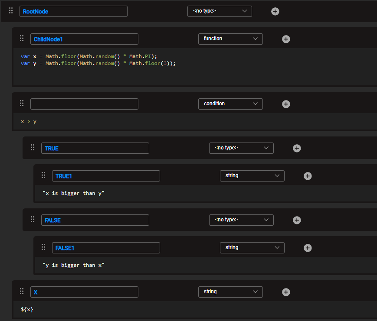Viewport: 377px width, 321px height.
Task: Click the plus icon beside RootNode
Action: click(275, 12)
